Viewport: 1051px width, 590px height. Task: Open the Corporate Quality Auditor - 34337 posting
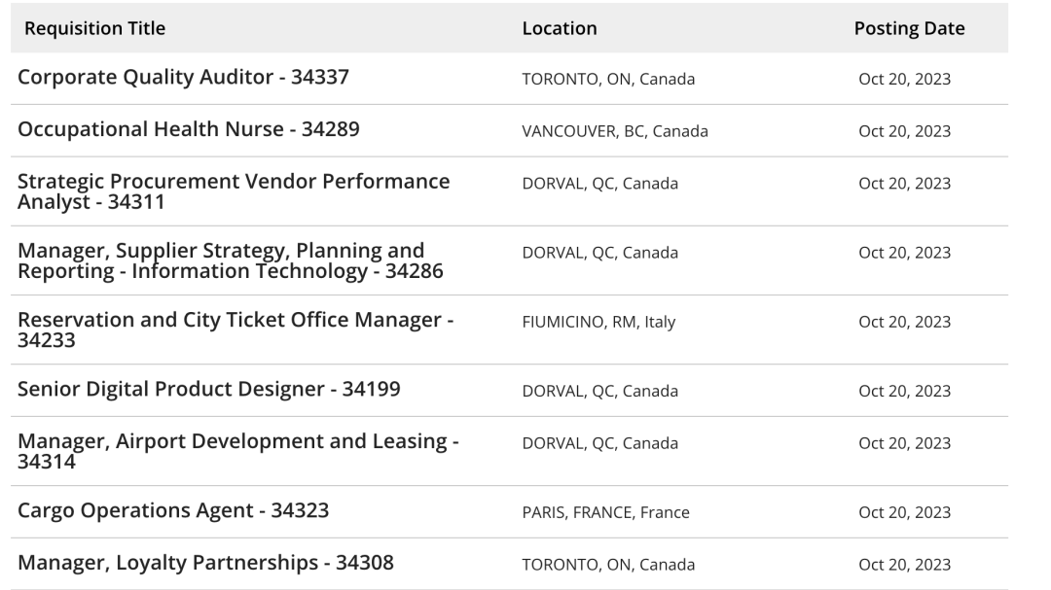tap(183, 78)
